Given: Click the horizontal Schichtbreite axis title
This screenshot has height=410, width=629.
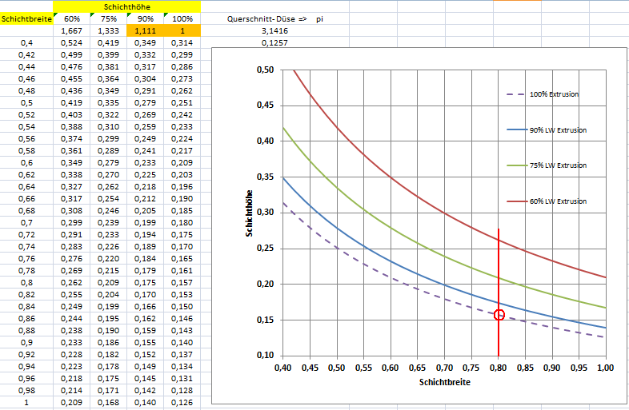Looking at the screenshot, I should (x=445, y=383).
